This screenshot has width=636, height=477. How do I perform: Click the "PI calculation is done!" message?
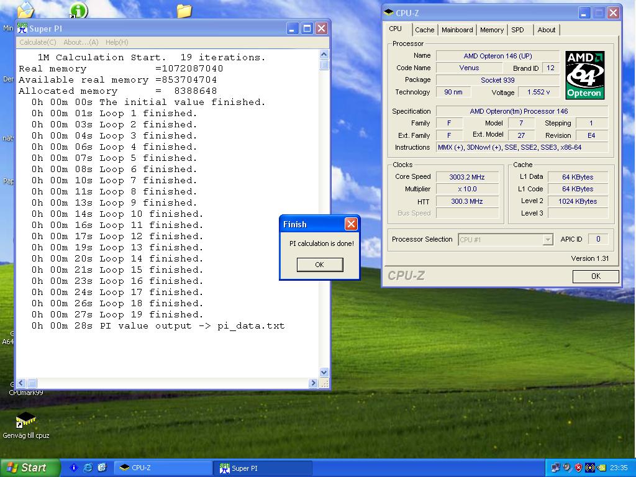tap(322, 243)
